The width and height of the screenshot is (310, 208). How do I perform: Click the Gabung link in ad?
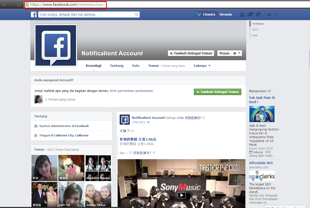tap(258, 152)
